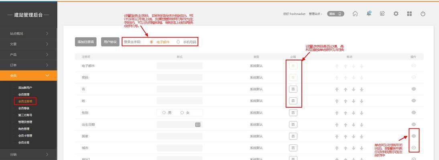Move the 名 row up one
Screen dimensions: 439x160
(345, 90)
